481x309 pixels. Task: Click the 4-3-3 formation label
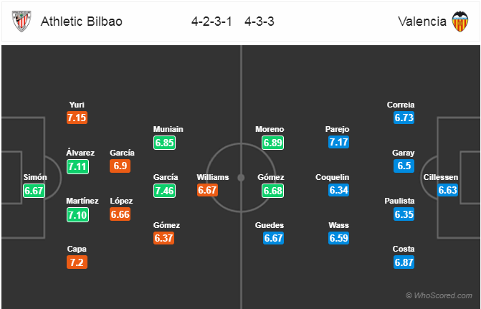[259, 22]
